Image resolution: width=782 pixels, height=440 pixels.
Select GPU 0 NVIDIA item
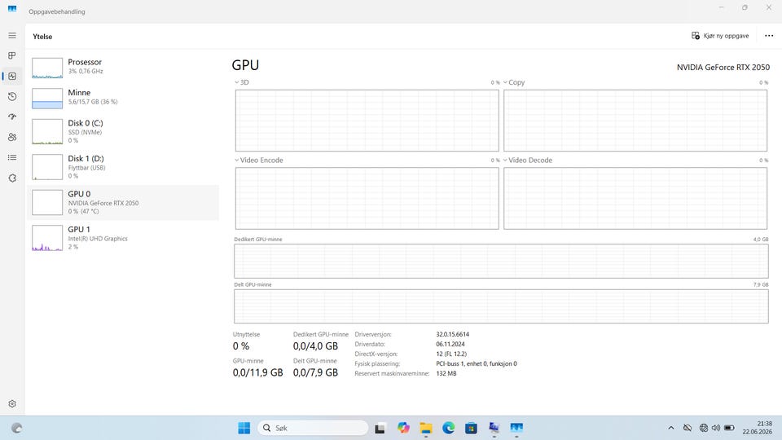[123, 202]
